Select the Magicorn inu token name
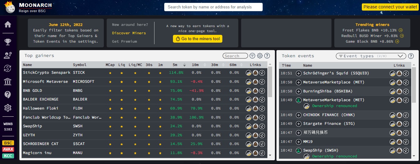Screen dimensions: 420x164 tap(37, 153)
